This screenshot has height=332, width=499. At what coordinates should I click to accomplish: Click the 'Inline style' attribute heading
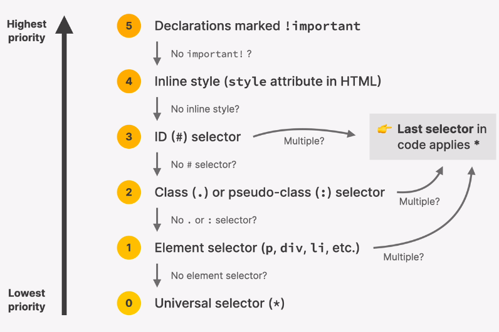pos(268,81)
